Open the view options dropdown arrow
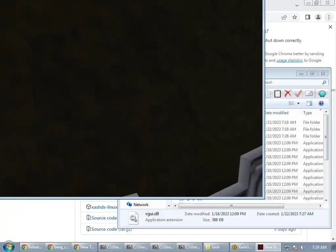Image resolution: width=336 pixels, height=252 pixels. click(x=298, y=103)
